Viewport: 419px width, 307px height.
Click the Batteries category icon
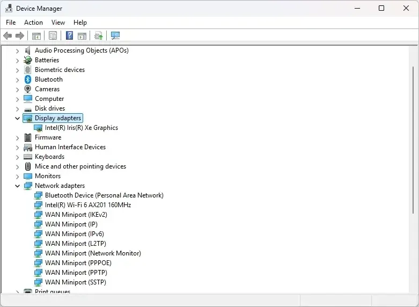pos(28,60)
